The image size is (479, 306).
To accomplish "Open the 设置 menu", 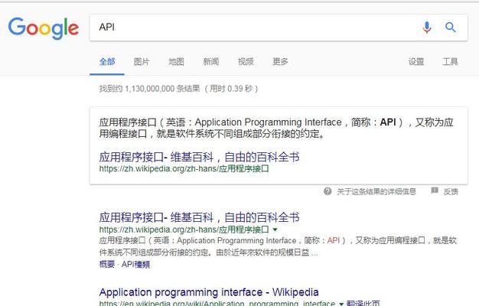I will 416,62.
